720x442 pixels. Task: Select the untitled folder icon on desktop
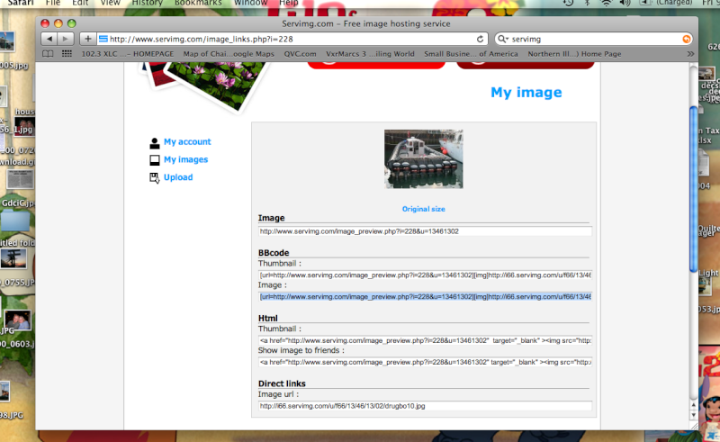(x=14, y=220)
